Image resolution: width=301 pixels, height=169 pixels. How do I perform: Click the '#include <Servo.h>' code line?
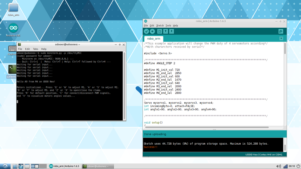click(x=158, y=54)
